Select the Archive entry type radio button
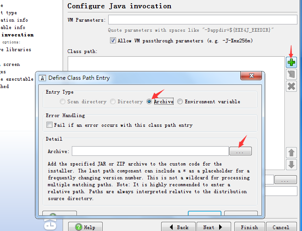Screen dimensions: 302x231 pos(149,101)
